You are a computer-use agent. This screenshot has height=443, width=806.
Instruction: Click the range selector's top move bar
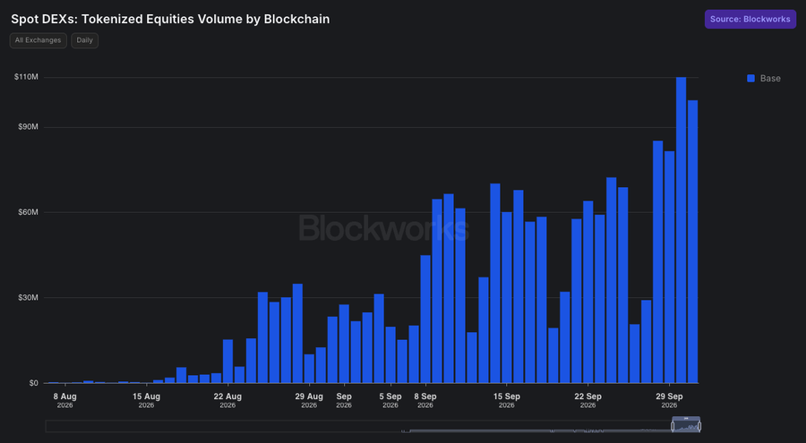[686, 418]
